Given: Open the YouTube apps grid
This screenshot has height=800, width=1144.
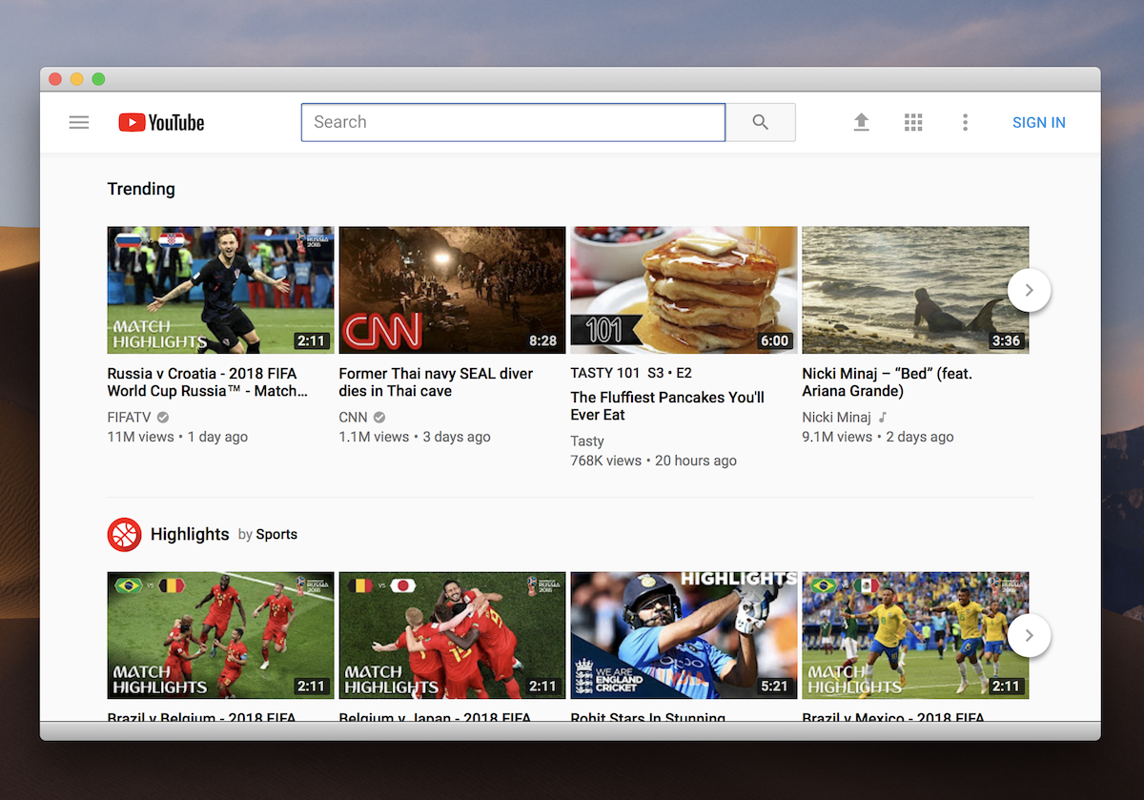Looking at the screenshot, I should point(913,122).
